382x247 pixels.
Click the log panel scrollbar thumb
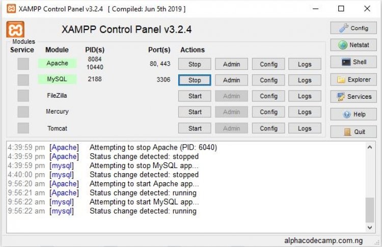pyautogui.click(x=370, y=210)
